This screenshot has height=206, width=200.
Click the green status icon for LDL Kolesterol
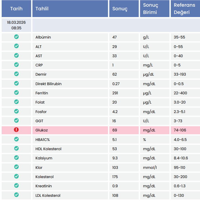[16, 195]
